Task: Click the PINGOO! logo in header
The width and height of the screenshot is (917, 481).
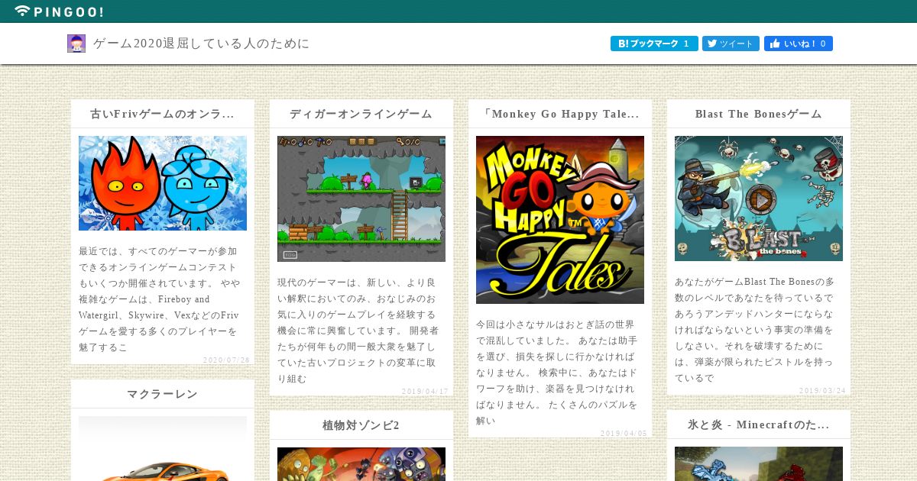Action: (x=59, y=11)
